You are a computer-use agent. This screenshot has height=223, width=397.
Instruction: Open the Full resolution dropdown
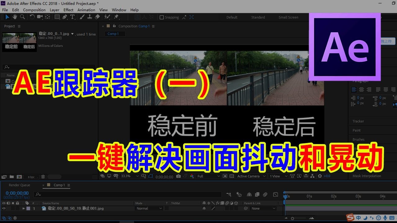click(x=208, y=176)
